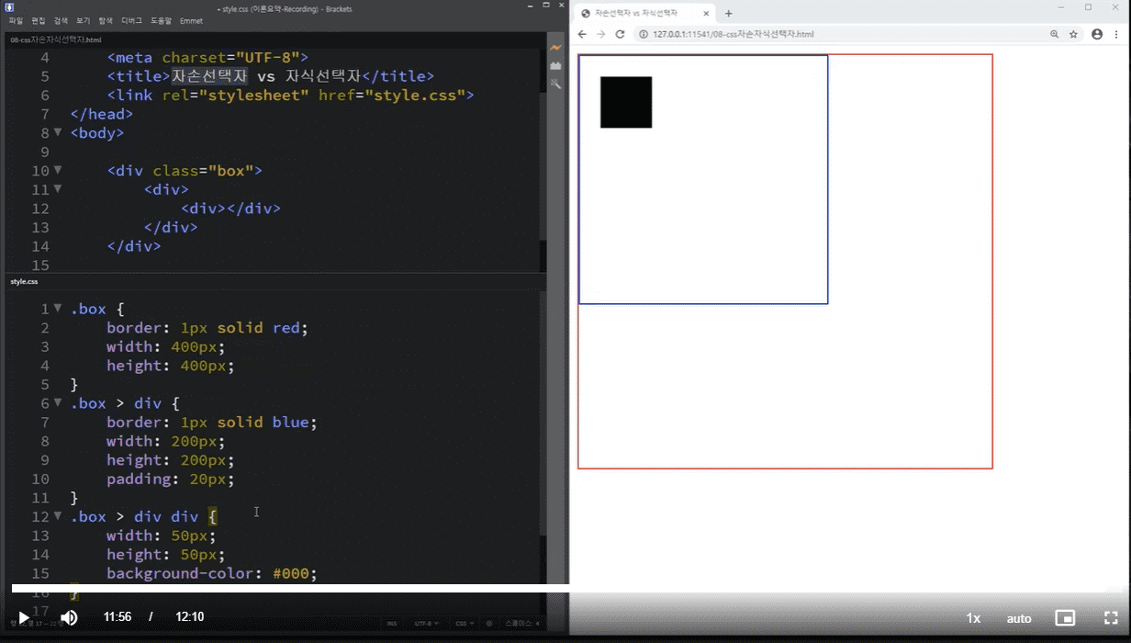Click the closing </head> tag at line 7

[x=101, y=114]
